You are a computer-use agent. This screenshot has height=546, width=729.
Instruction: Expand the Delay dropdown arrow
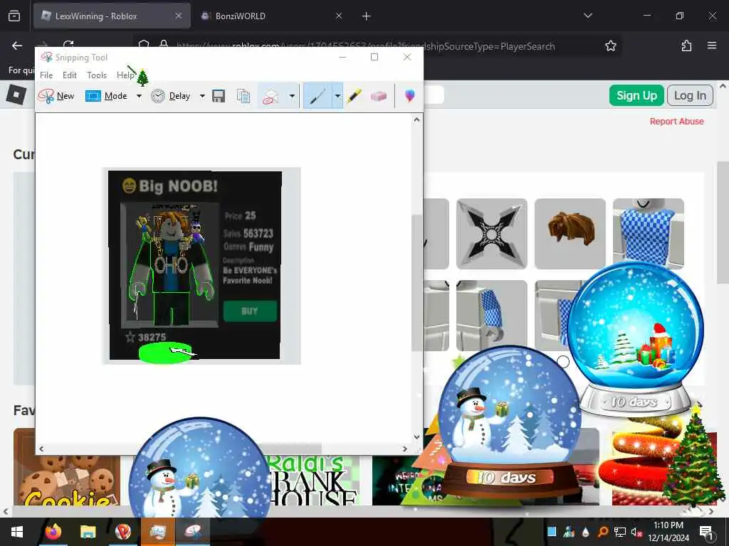point(202,96)
